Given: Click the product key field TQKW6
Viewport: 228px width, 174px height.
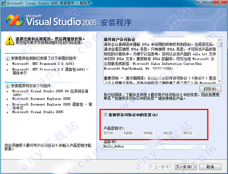Looking at the screenshot, I should coord(129,133).
